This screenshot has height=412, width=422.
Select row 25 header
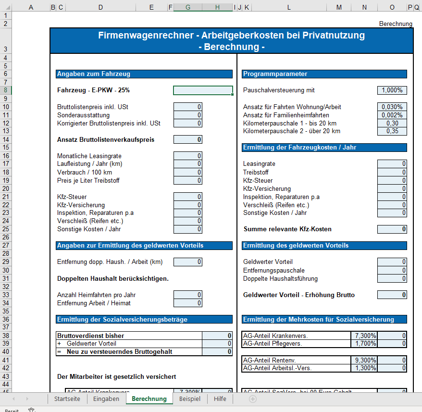pos(6,229)
